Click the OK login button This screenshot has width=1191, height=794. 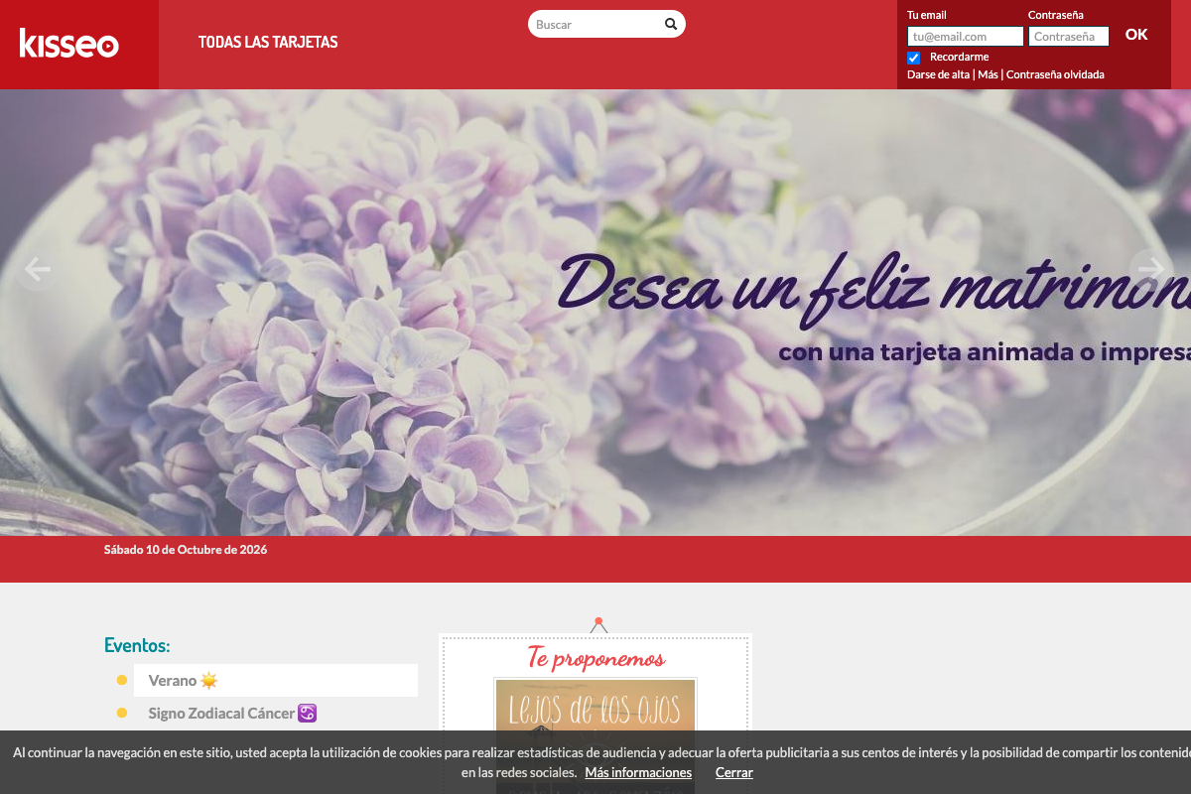tap(1136, 35)
